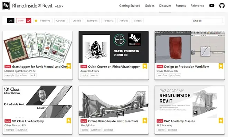This screenshot has height=137, width=228.
Task: Open the YouTube channel icon
Action: point(212,6)
